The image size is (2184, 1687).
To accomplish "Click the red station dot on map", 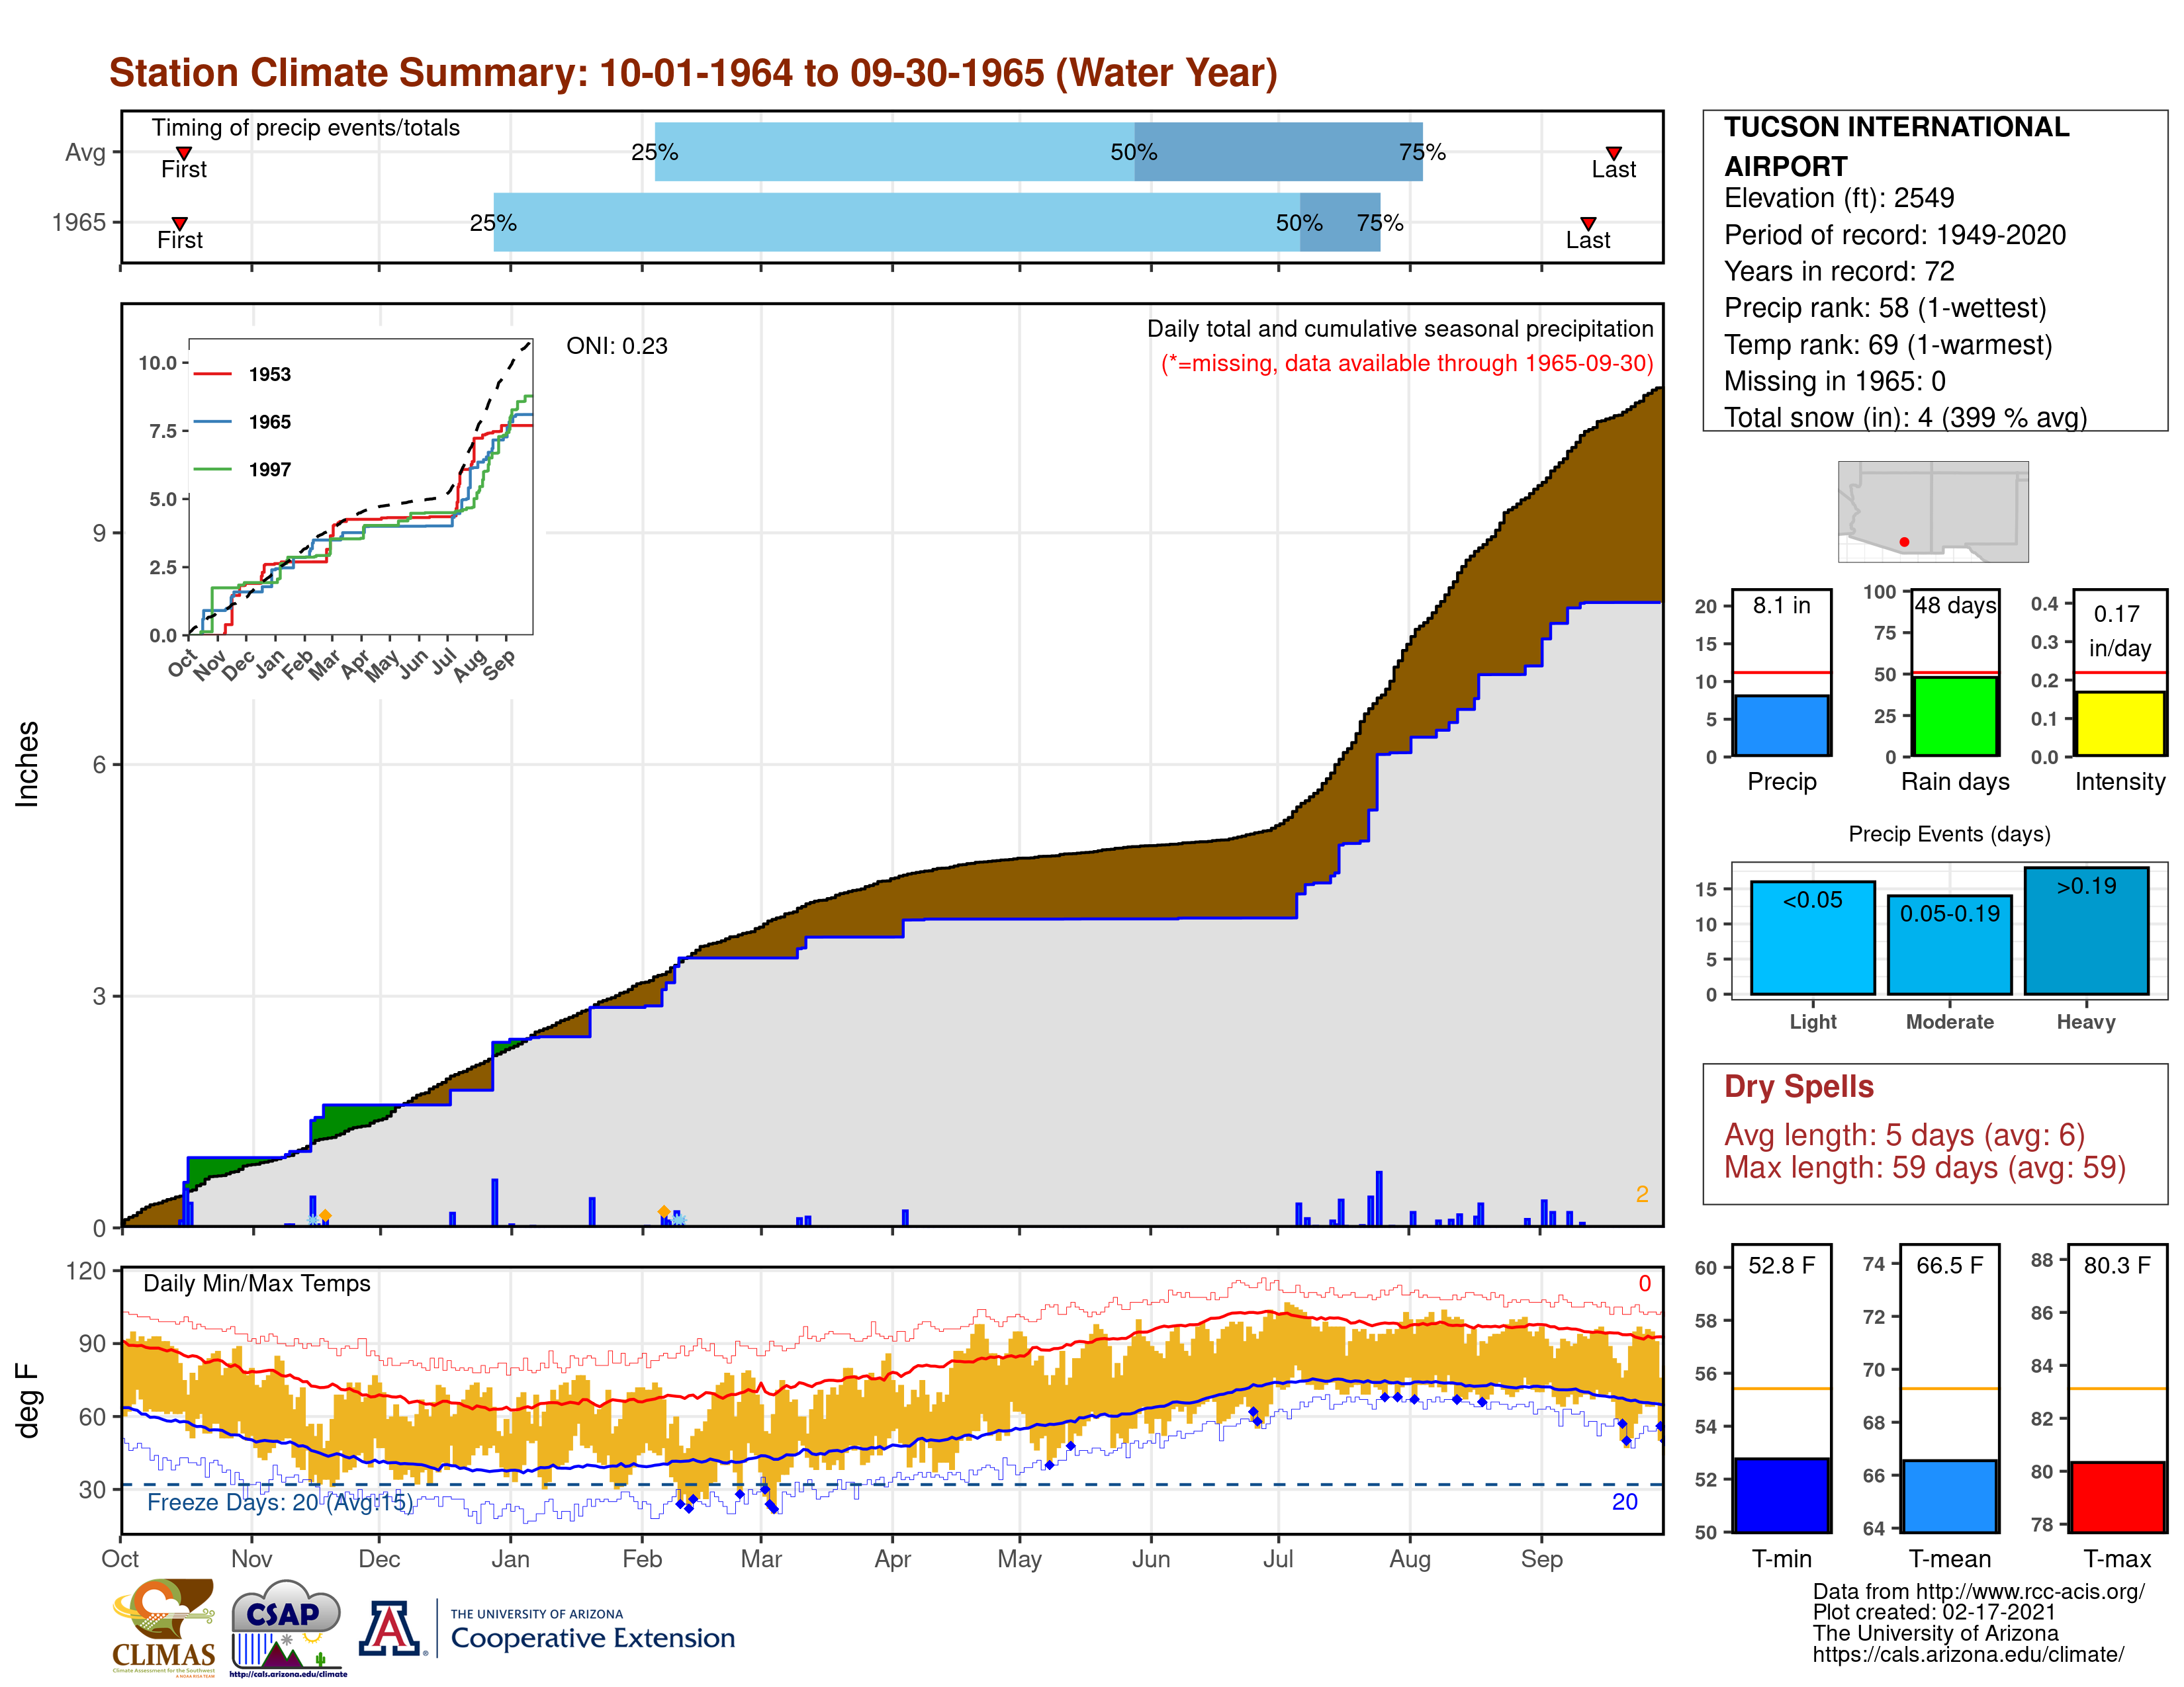I will point(1904,542).
